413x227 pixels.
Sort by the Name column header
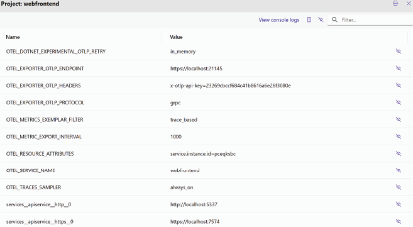tap(13, 37)
